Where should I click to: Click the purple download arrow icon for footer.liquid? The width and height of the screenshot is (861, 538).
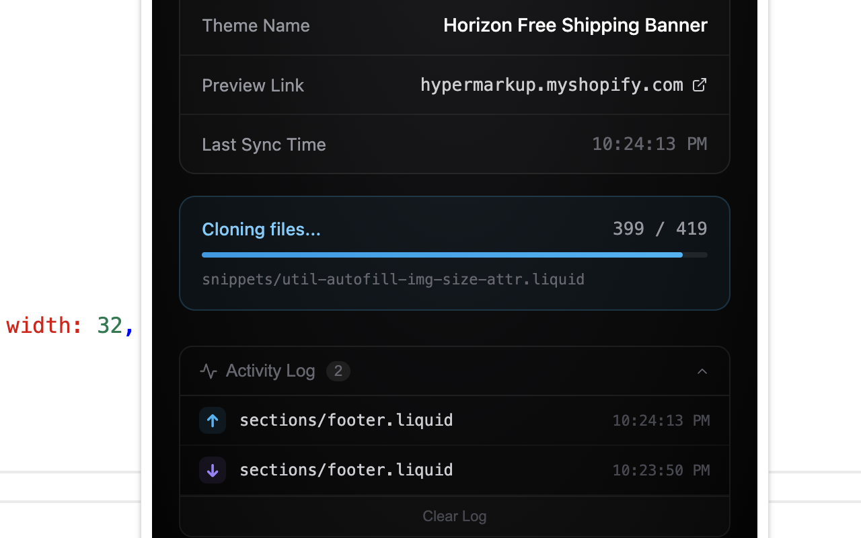(x=213, y=470)
